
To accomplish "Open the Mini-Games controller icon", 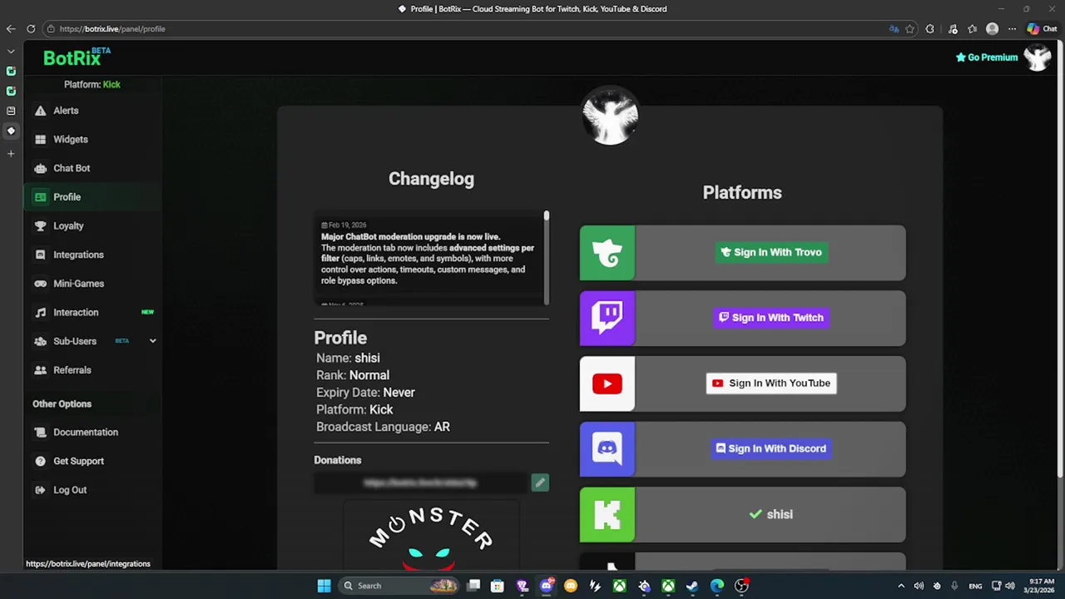I will pos(40,284).
